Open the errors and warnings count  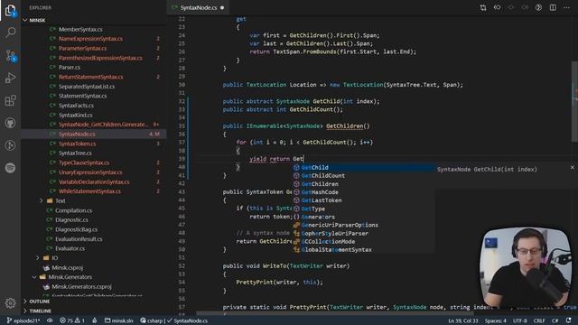pos(72,320)
